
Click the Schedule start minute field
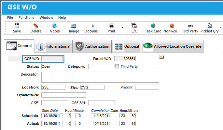pyautogui.click(x=78, y=116)
